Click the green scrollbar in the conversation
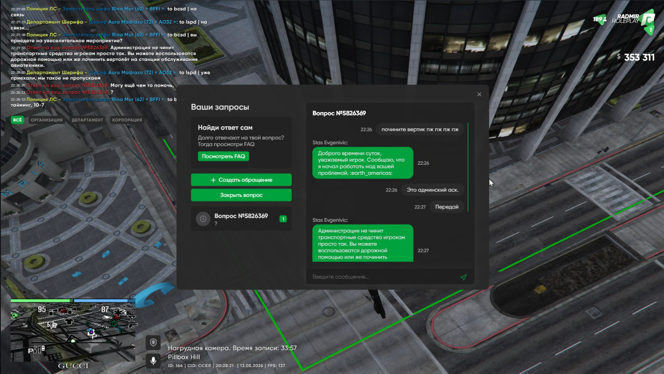 (468, 167)
